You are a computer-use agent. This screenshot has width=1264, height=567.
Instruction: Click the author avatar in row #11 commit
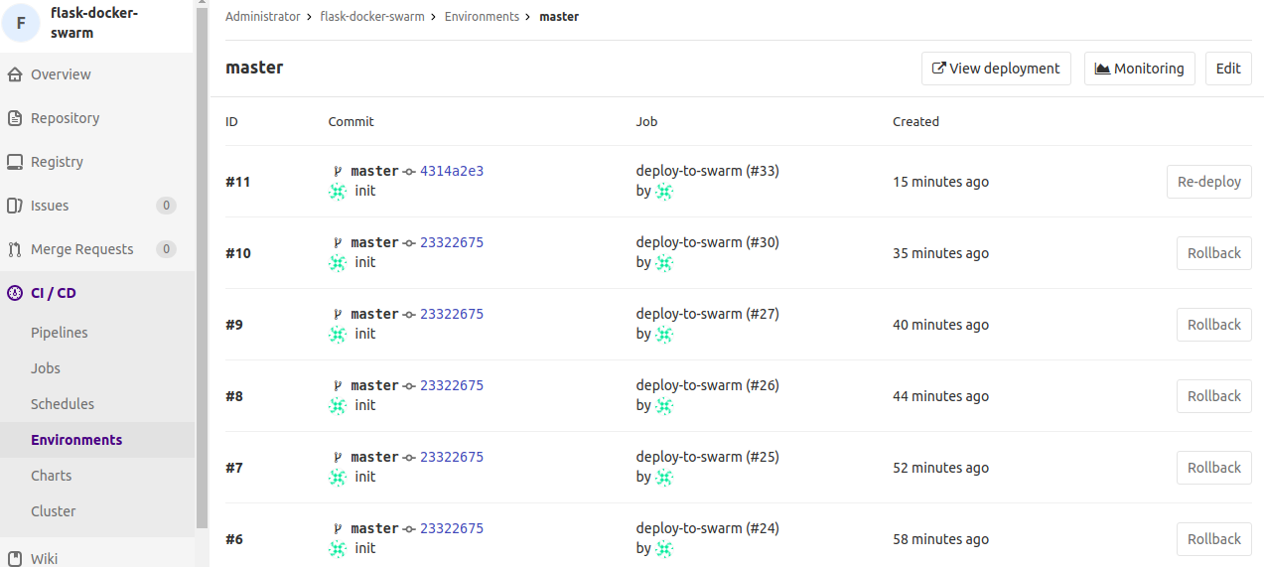coord(338,191)
